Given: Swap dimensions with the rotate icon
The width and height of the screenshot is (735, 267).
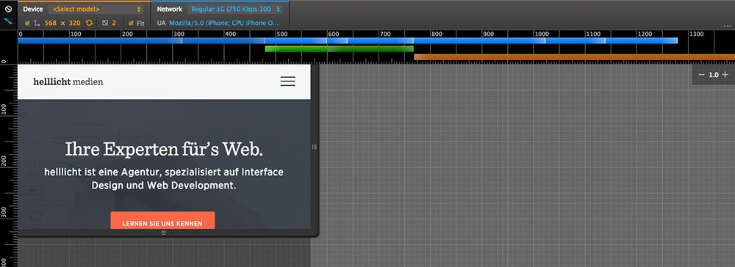Looking at the screenshot, I should pyautogui.click(x=89, y=23).
